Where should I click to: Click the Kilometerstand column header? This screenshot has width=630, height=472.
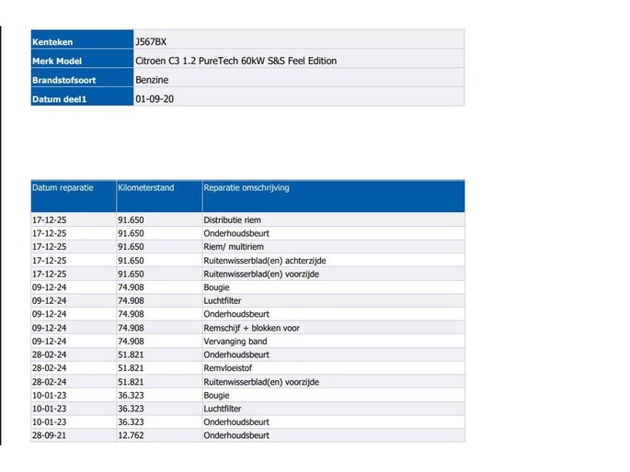pyautogui.click(x=159, y=197)
